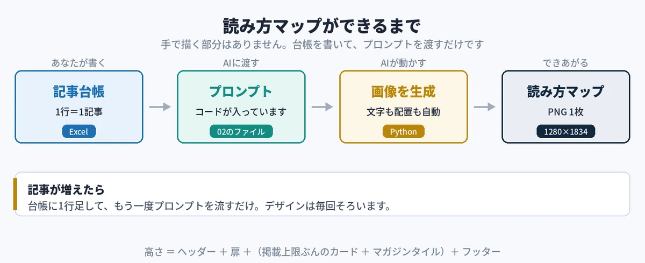Select the プロンプト card heading

click(241, 91)
